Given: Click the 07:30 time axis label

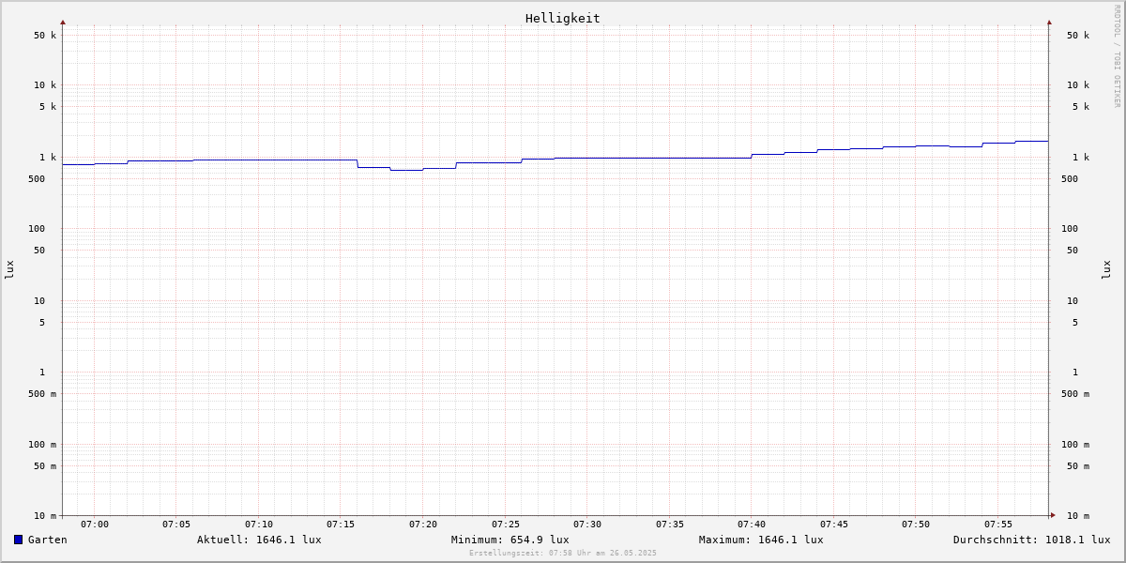Looking at the screenshot, I should [x=587, y=525].
